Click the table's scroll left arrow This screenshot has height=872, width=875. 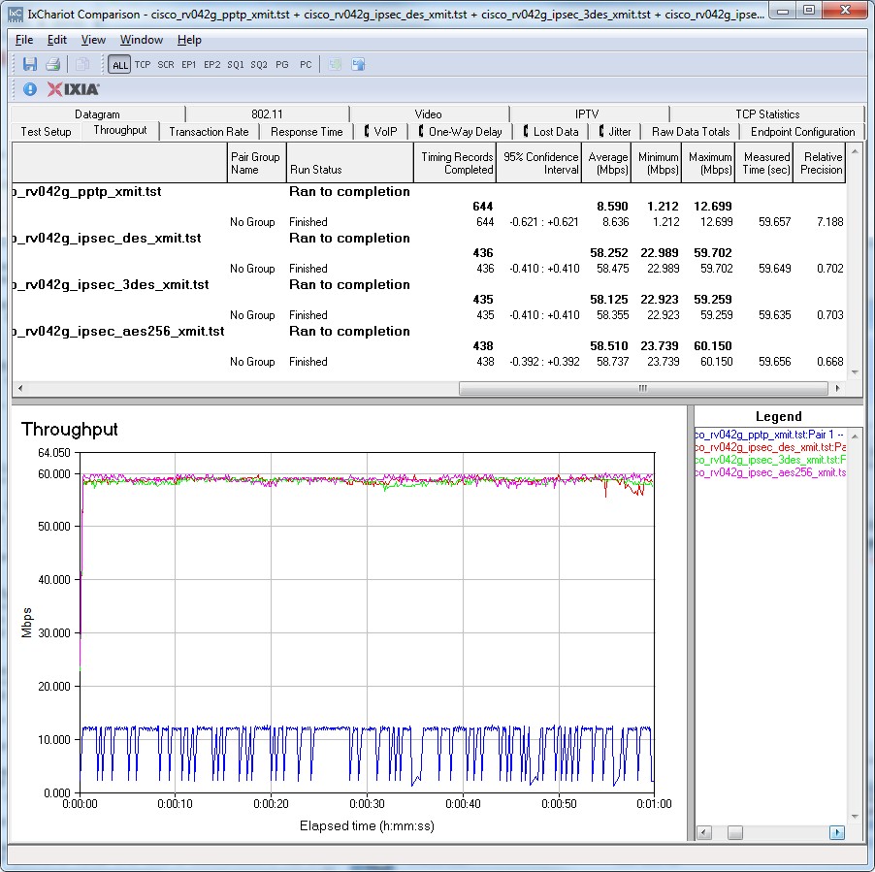(x=20, y=388)
